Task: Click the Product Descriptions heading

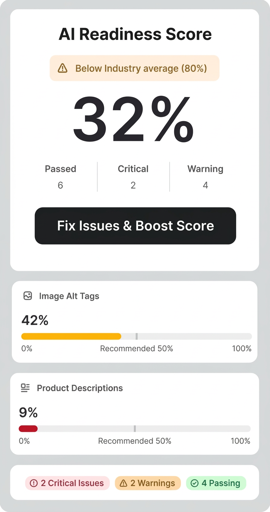Action: 80,388
